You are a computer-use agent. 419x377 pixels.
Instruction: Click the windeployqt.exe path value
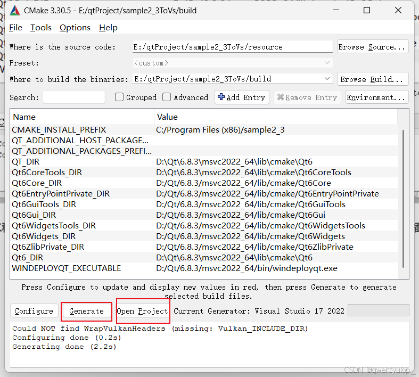[247, 268]
